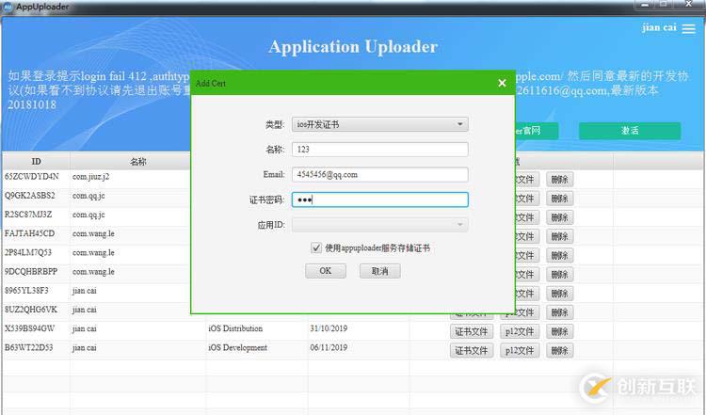The height and width of the screenshot is (415, 706).
Task: Open the 类型 certificate type dropdown
Action: click(x=380, y=124)
